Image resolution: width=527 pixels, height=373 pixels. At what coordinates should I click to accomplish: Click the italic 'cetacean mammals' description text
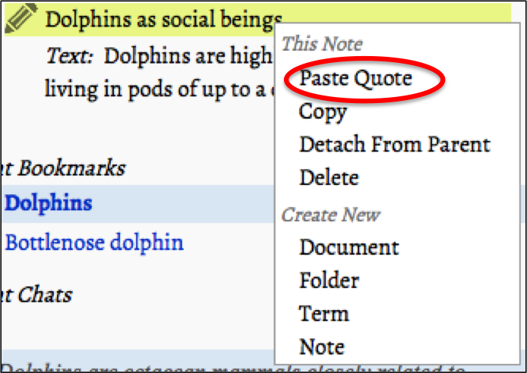228,368
